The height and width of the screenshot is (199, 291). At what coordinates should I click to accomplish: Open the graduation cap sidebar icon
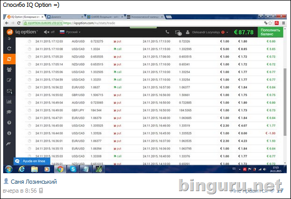coord(9,112)
